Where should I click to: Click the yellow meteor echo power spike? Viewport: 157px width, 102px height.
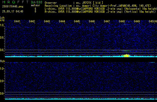click(x=126, y=55)
